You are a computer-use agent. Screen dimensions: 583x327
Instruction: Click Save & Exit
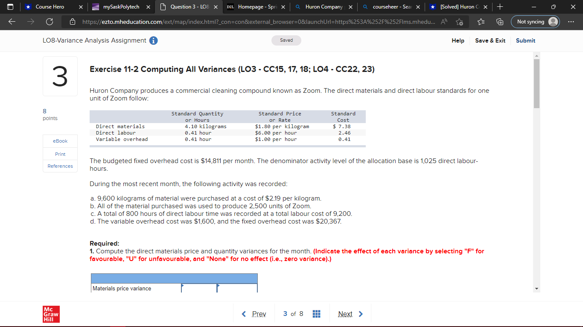click(x=490, y=40)
